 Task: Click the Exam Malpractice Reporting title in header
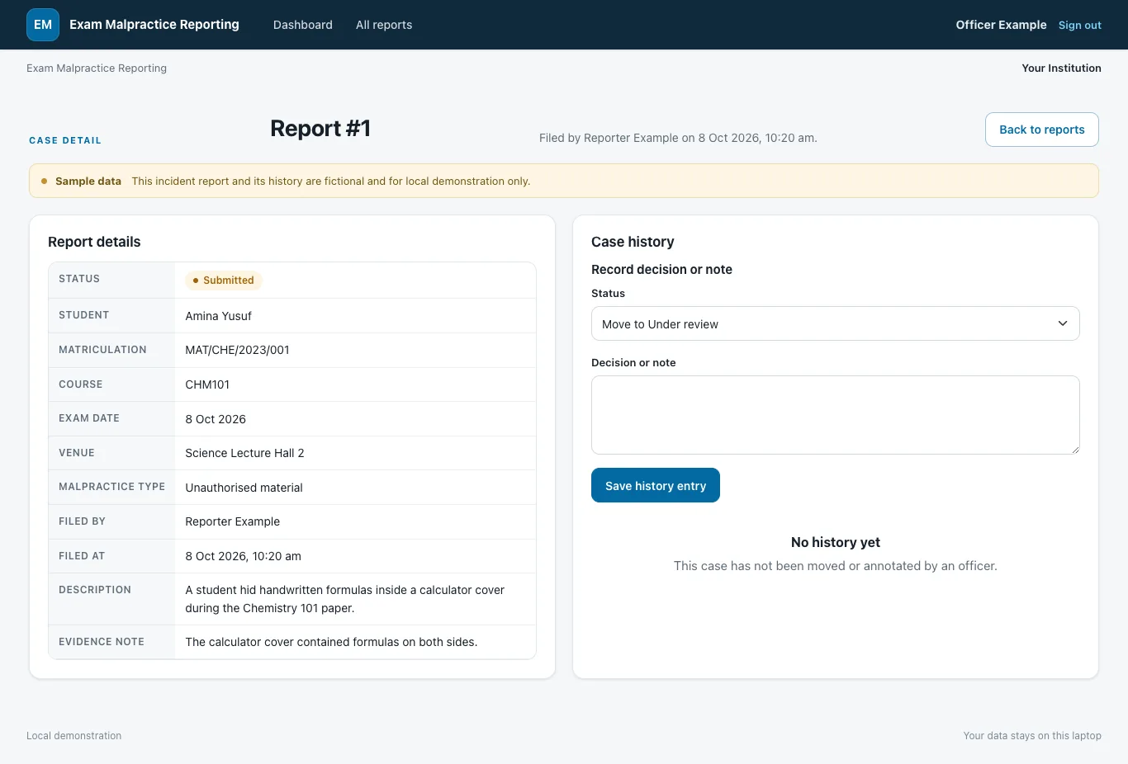[x=154, y=25]
